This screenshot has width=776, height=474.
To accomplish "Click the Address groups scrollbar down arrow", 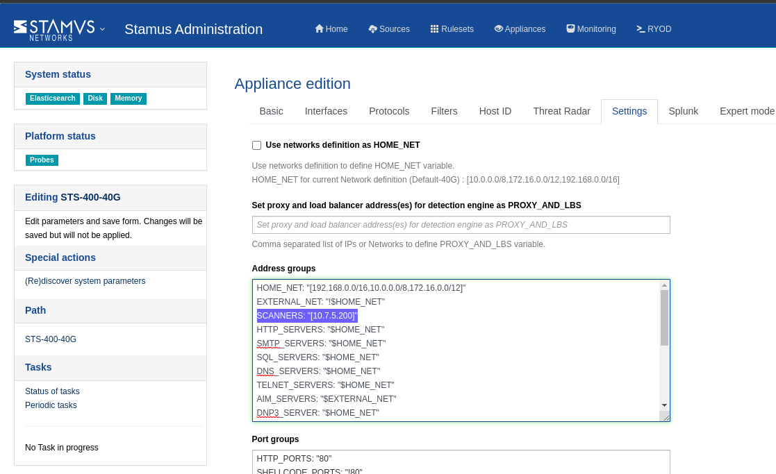I will pyautogui.click(x=664, y=405).
